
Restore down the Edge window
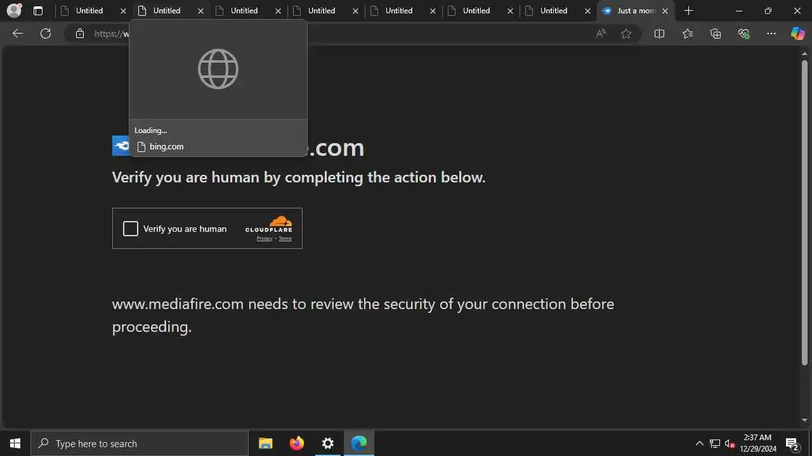(x=768, y=11)
